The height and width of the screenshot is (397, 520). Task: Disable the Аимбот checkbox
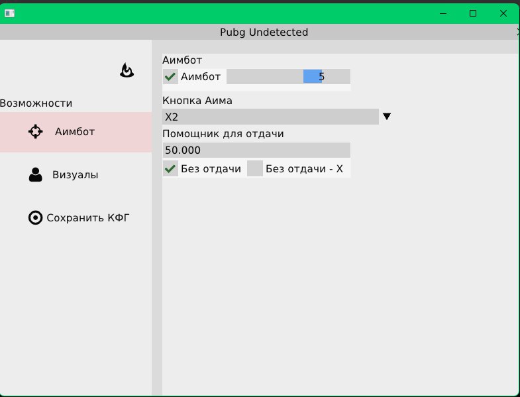click(170, 76)
